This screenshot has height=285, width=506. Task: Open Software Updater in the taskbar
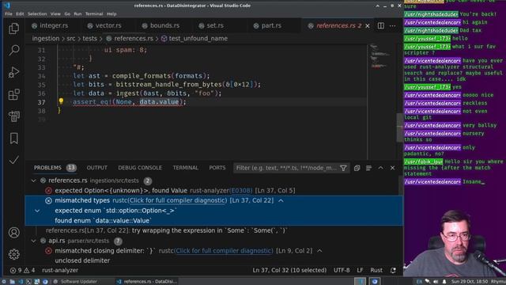point(76,282)
